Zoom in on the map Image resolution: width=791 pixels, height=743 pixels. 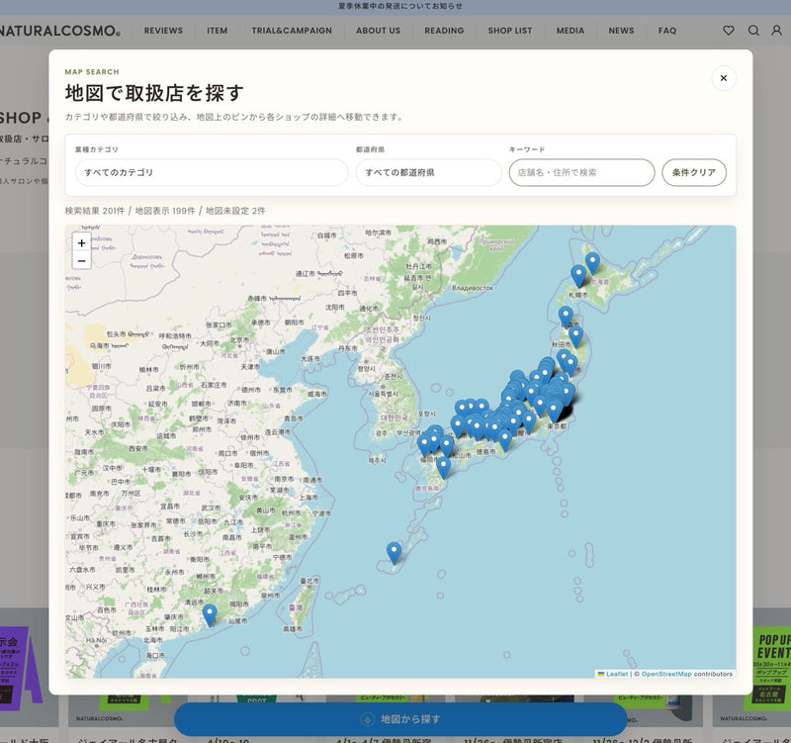[81, 242]
